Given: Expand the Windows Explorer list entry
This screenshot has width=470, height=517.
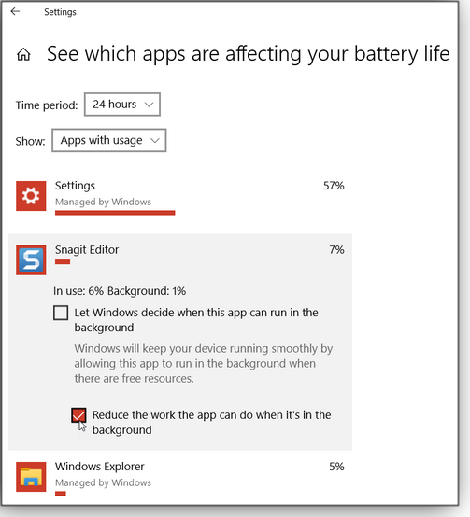Looking at the screenshot, I should 180,478.
